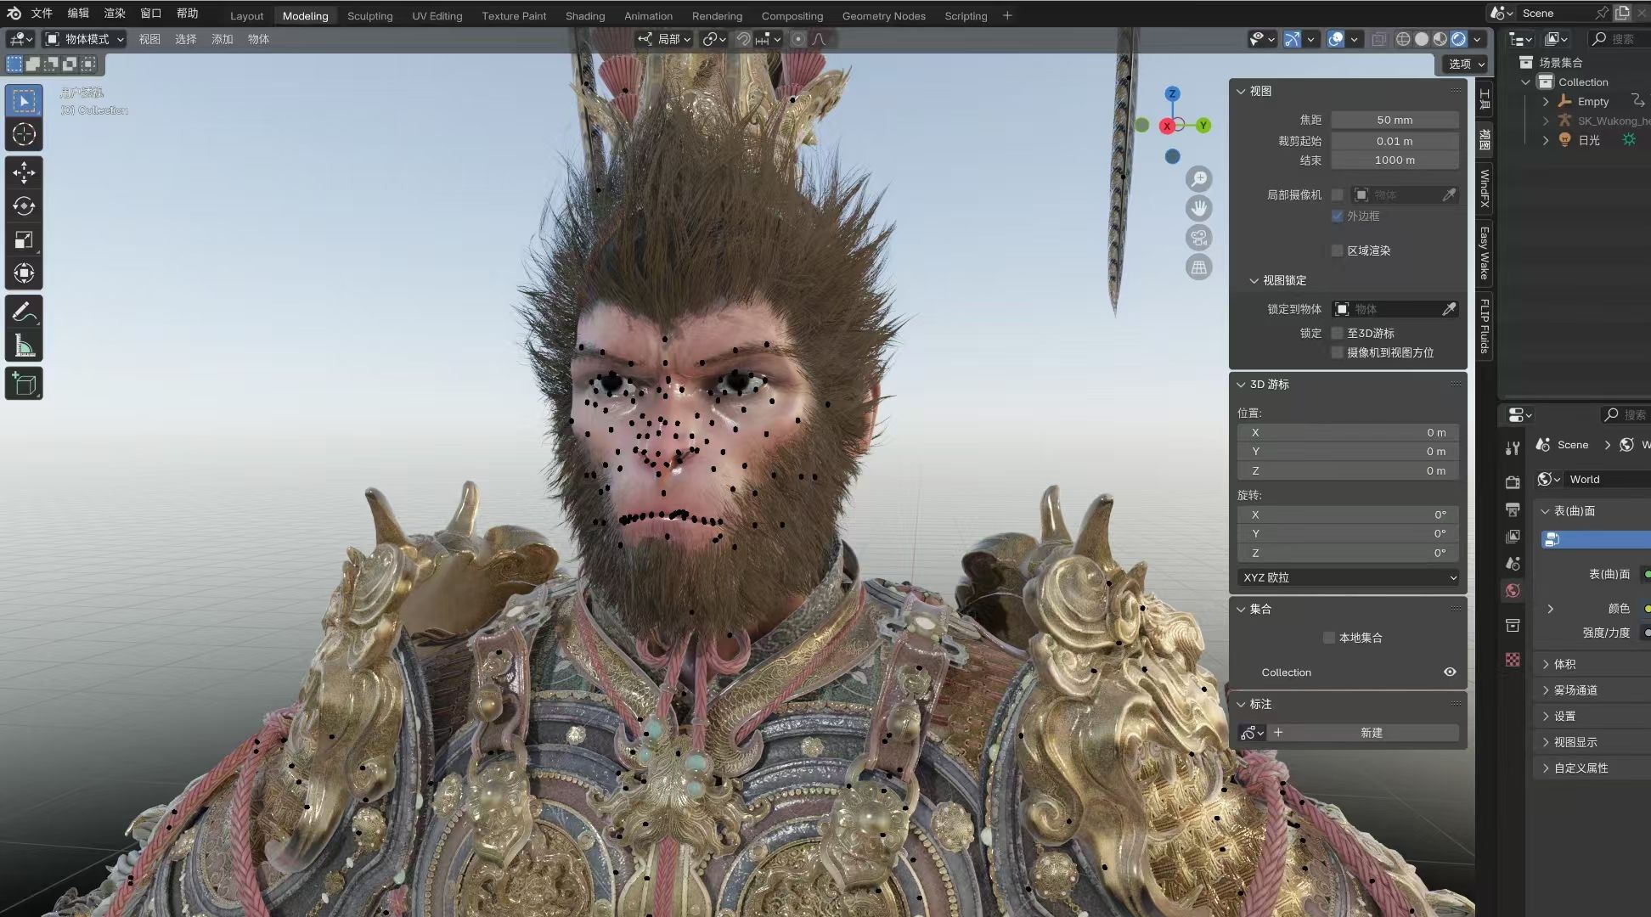
Task: Open the XYZ 欧拉 rotation mode dropdown
Action: point(1348,577)
